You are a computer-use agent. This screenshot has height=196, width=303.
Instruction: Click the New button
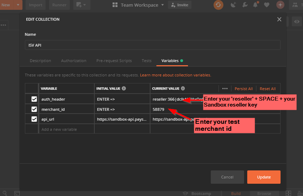point(6,5)
